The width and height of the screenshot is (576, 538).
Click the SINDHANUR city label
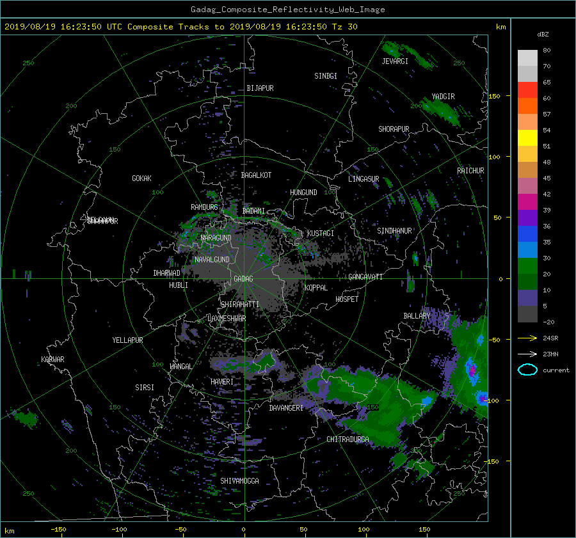pyautogui.click(x=394, y=231)
